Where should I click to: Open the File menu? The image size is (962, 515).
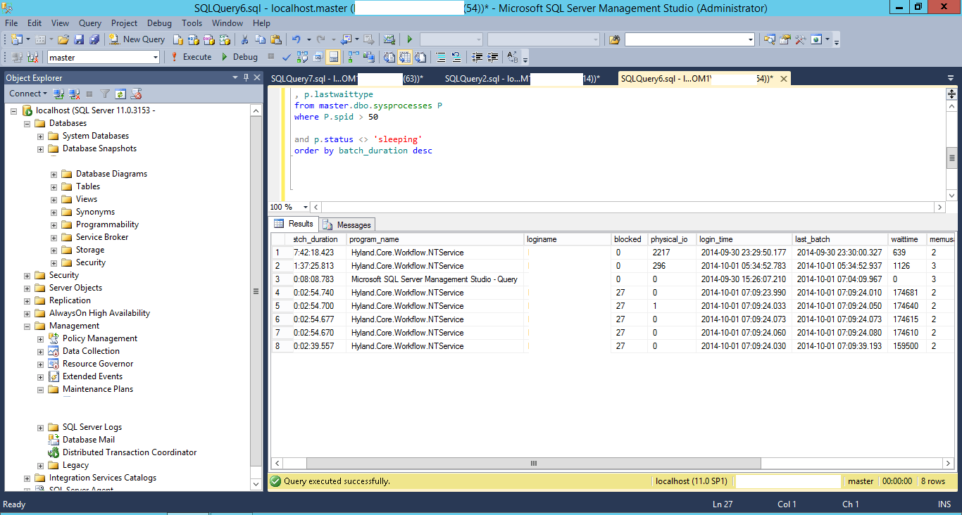click(11, 23)
